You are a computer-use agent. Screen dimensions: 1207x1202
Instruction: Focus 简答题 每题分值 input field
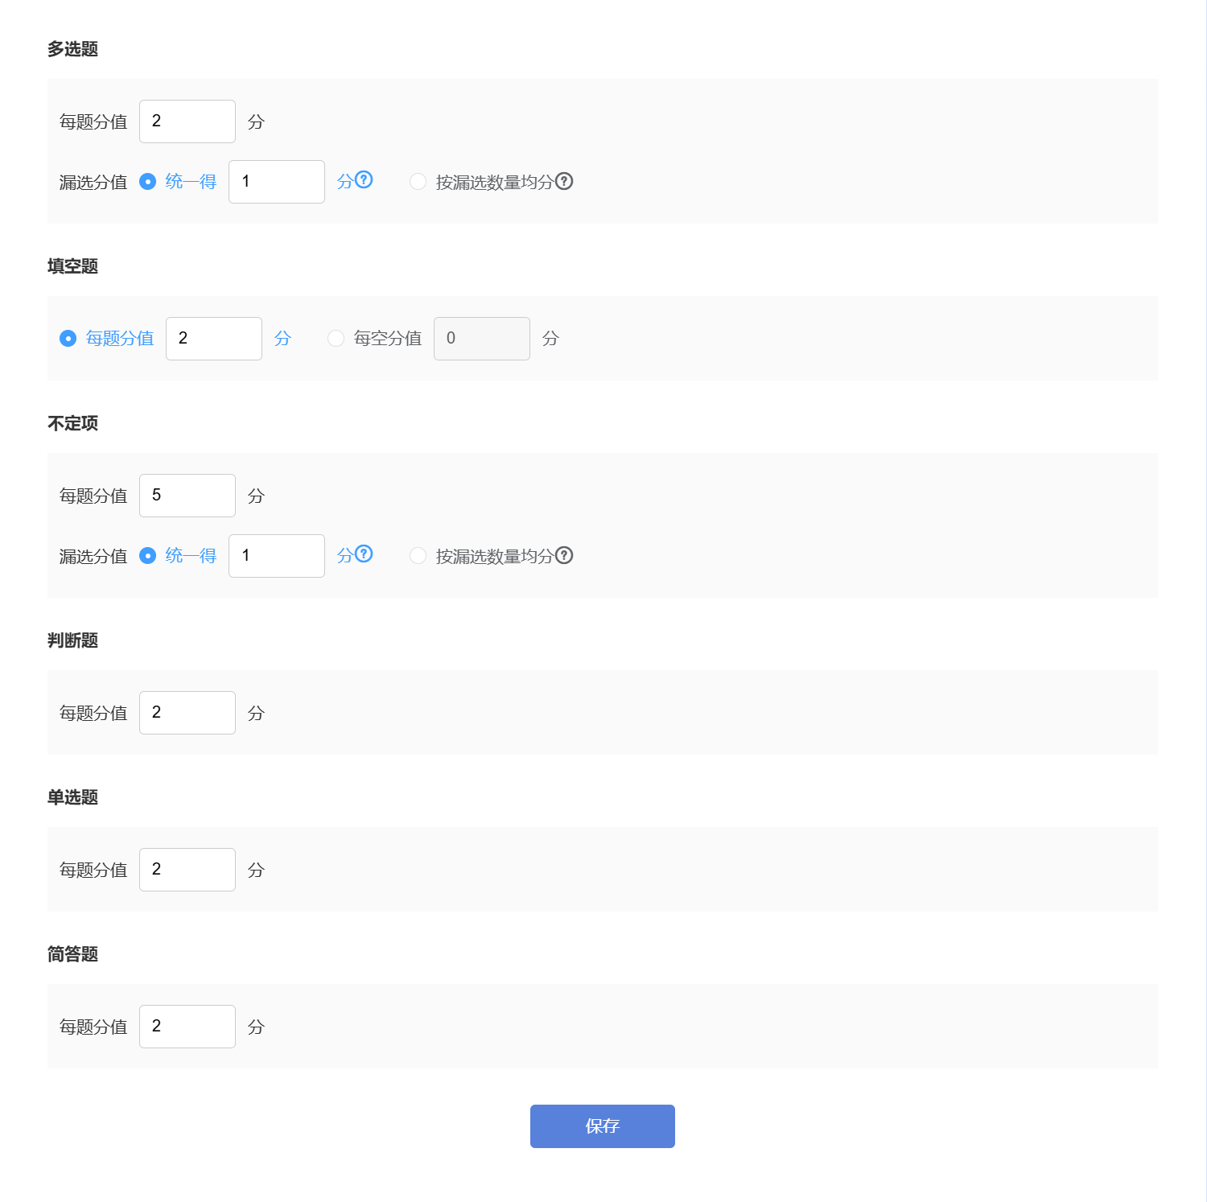187,1027
